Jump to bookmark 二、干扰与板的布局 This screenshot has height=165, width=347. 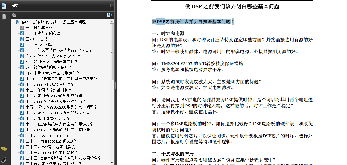[43, 33]
